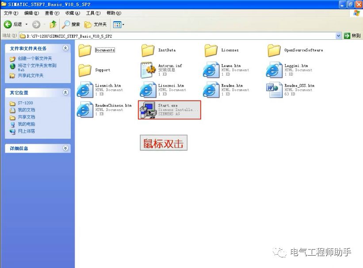
Task: Select the Leggimi.htm file icon
Action: (x=274, y=70)
